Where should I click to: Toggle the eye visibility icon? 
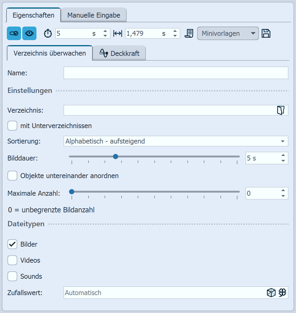[29, 33]
